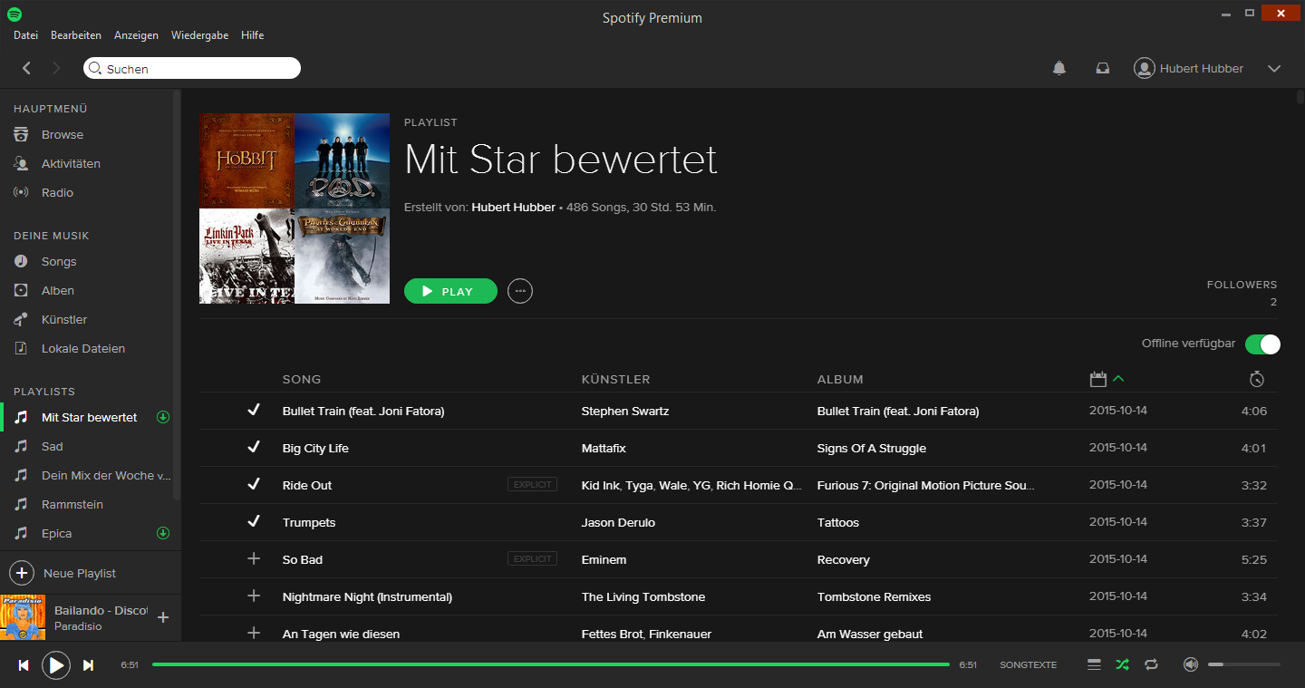
Task: Add the Bailando track with the plus icon
Action: (x=163, y=617)
